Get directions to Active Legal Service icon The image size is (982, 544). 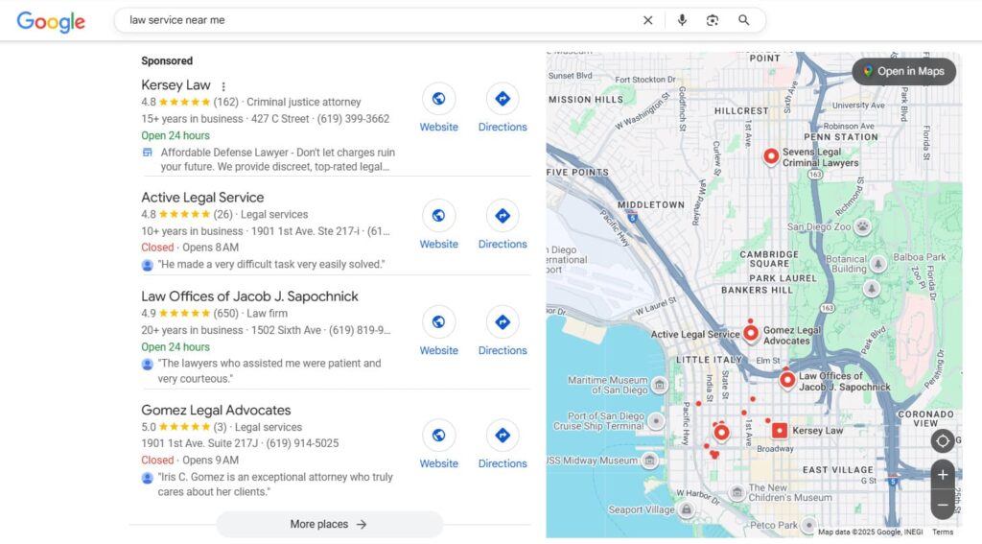pyautogui.click(x=503, y=216)
